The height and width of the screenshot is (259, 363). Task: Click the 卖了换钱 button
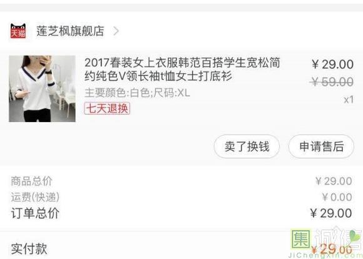247,146
